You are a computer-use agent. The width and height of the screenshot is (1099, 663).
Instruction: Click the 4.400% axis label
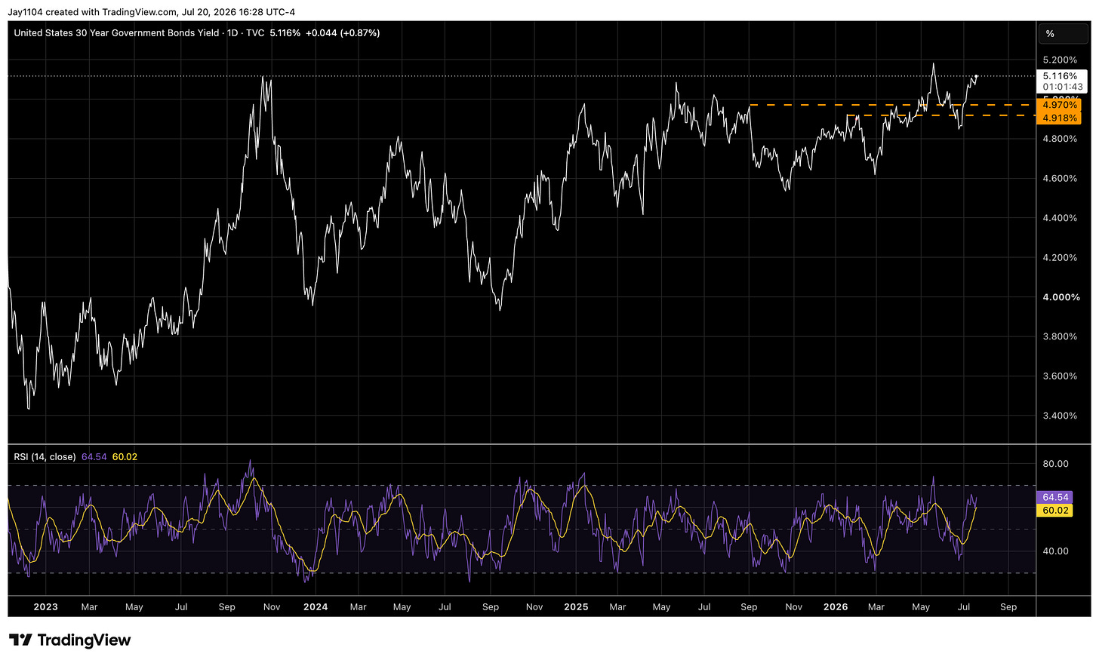[1060, 218]
